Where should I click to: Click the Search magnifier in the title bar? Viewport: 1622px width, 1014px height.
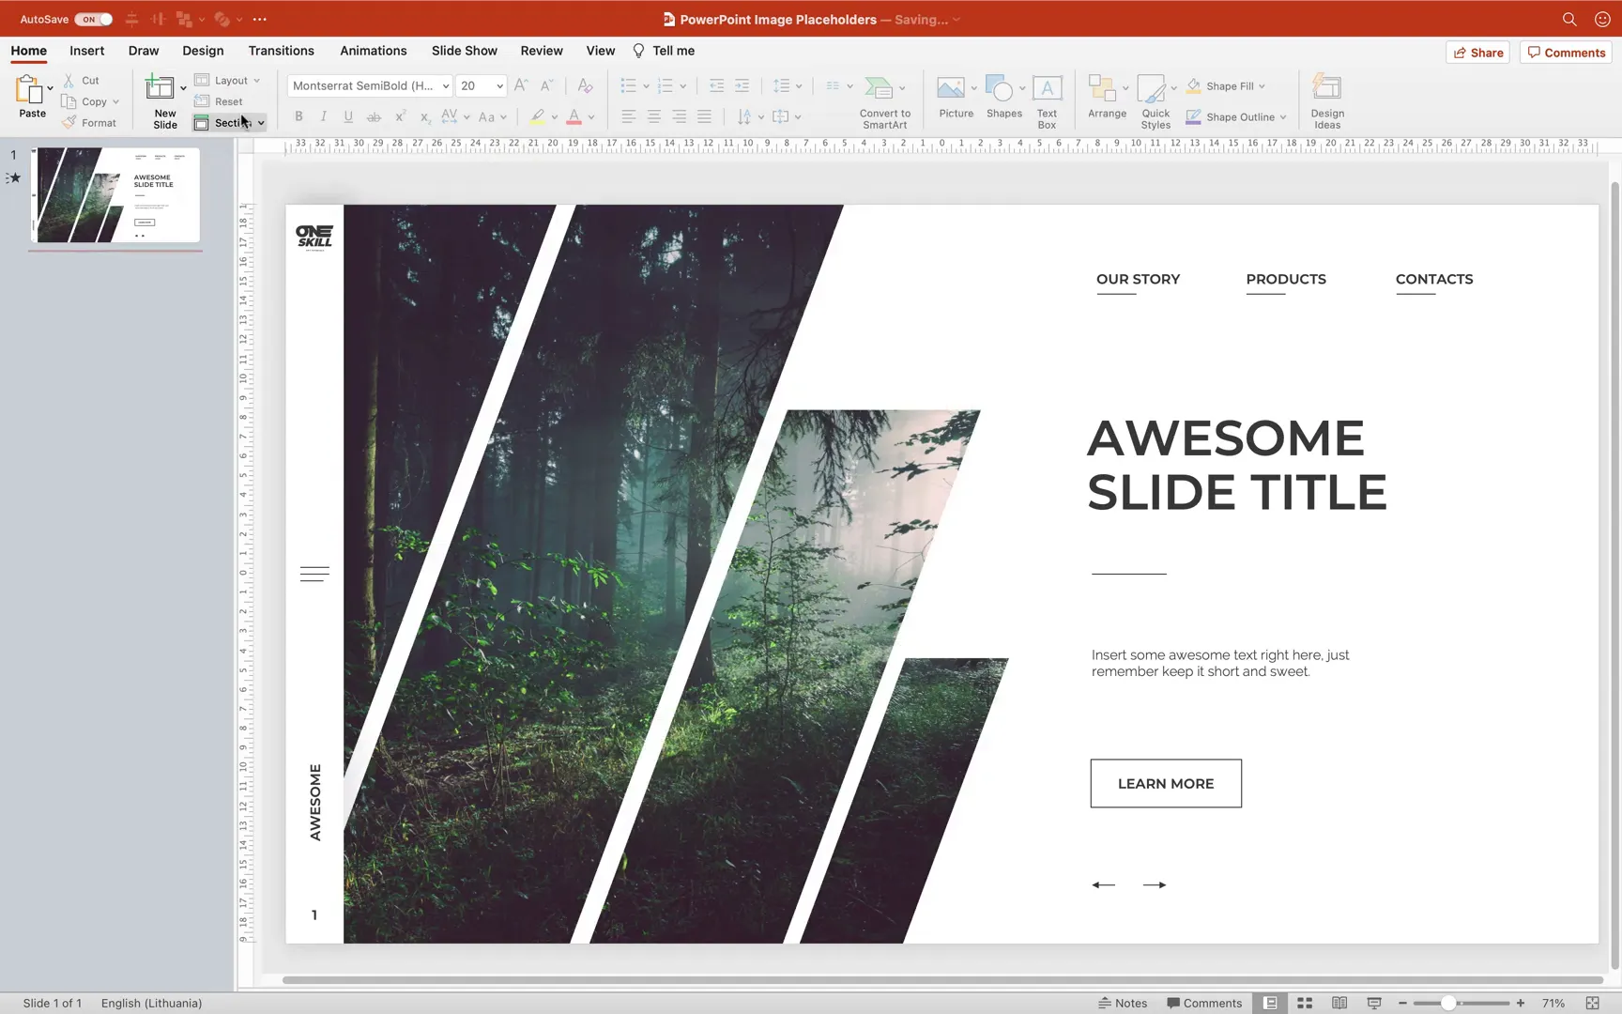pos(1568,19)
